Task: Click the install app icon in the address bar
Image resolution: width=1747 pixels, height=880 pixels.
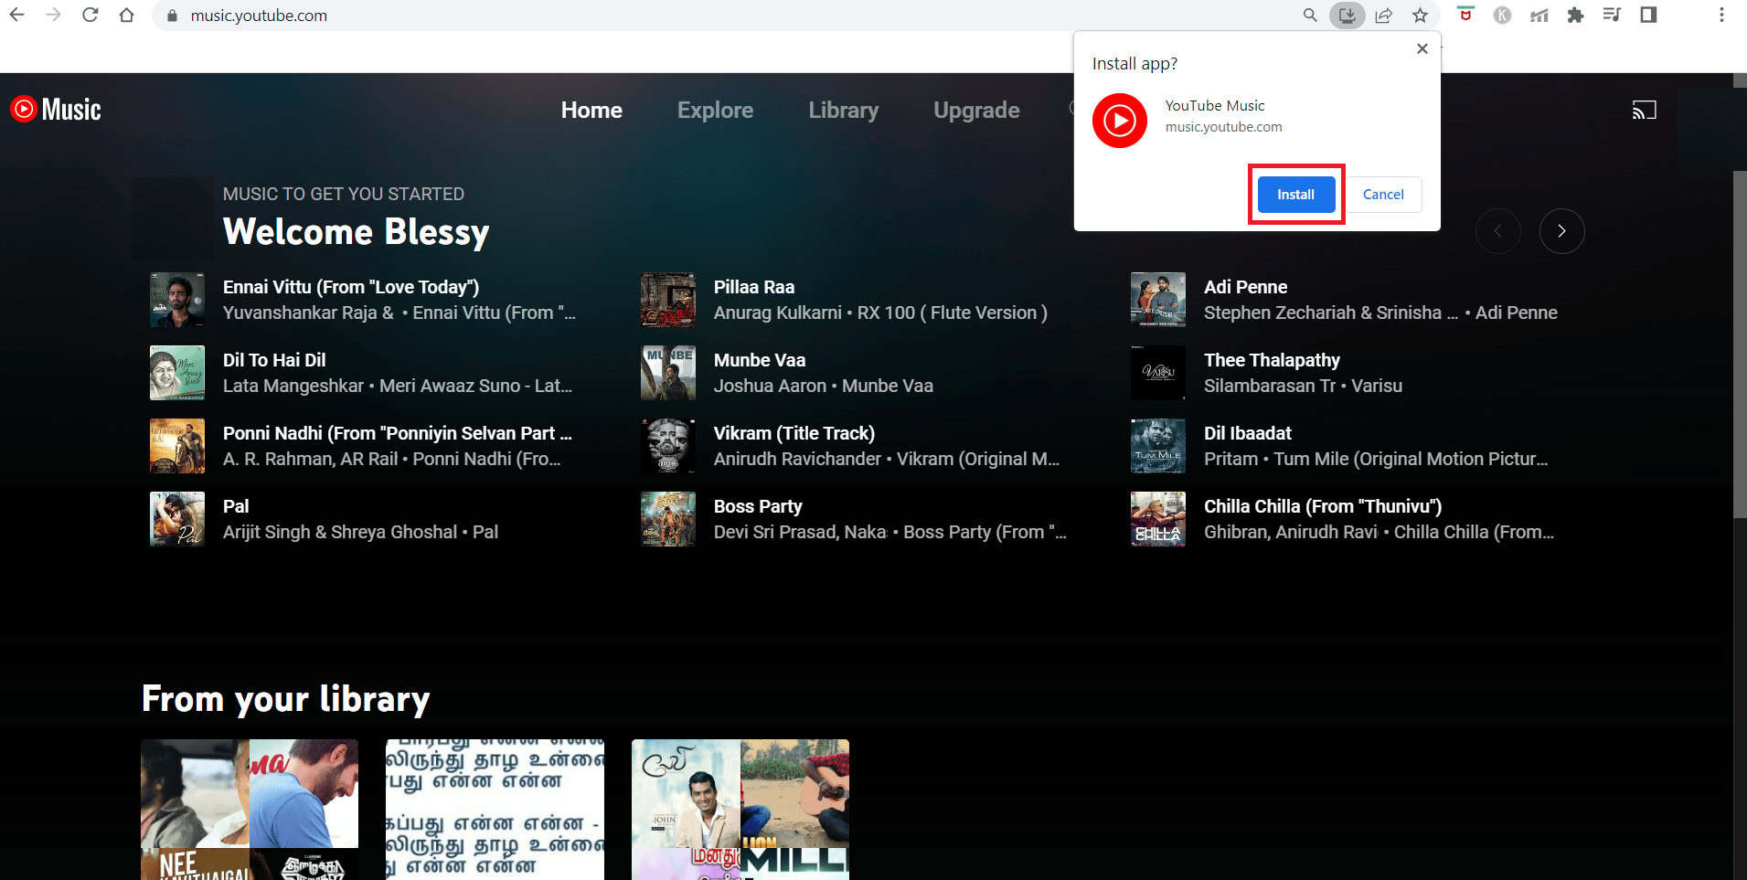Action: click(x=1348, y=15)
